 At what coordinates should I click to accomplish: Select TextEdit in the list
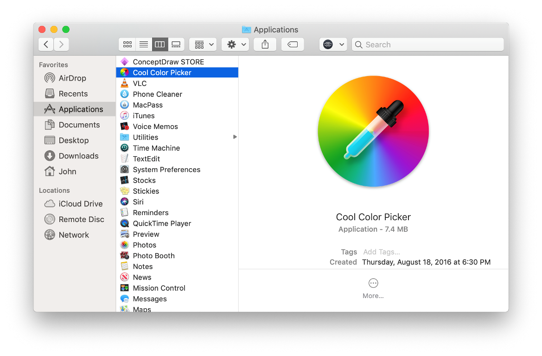point(177,159)
